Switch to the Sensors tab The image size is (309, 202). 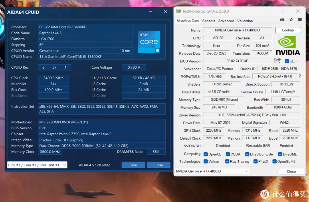[209, 21]
